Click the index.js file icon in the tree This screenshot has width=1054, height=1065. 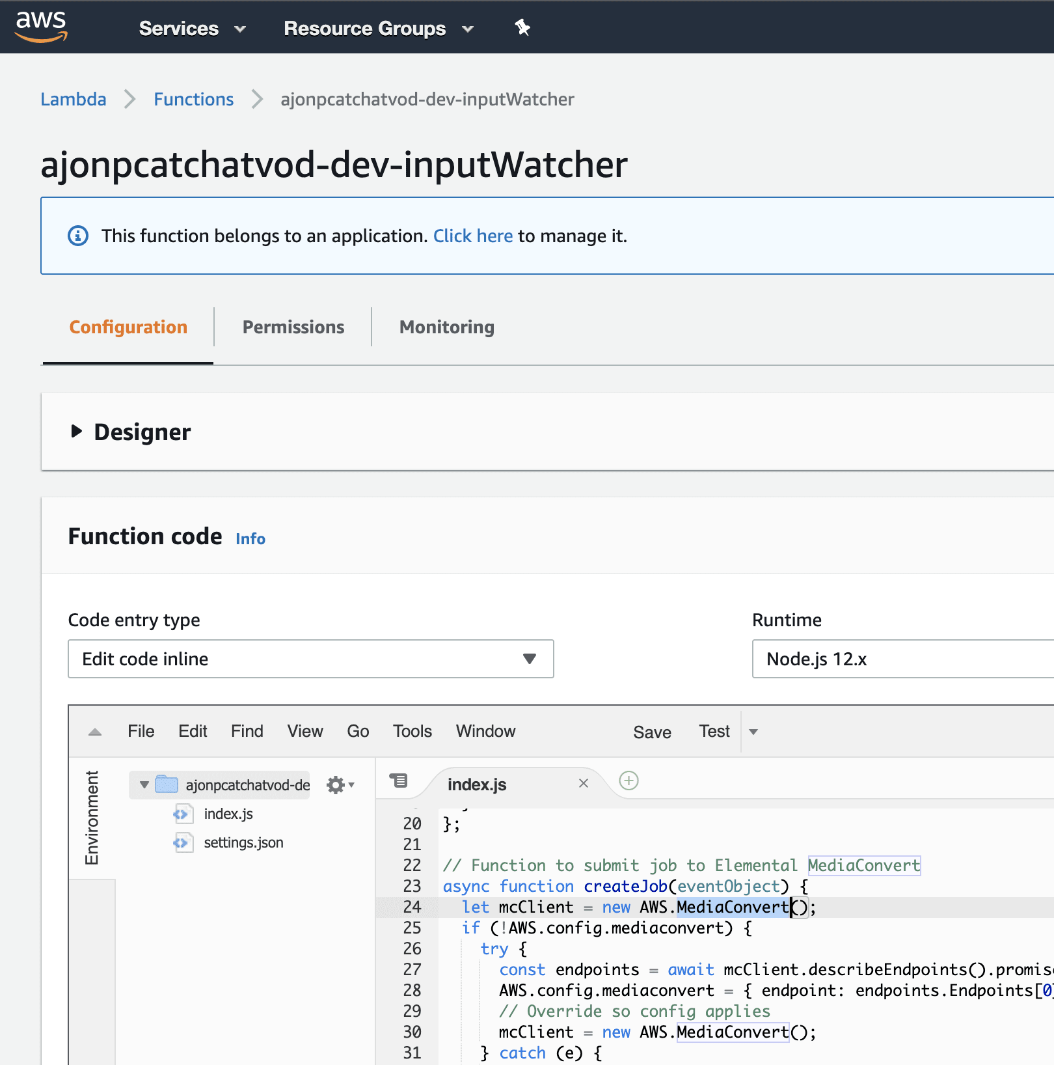tap(183, 814)
